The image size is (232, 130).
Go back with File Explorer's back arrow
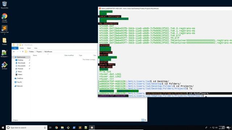[x=14, y=52]
